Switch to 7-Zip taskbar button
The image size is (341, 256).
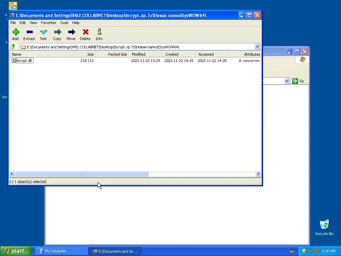(x=116, y=251)
